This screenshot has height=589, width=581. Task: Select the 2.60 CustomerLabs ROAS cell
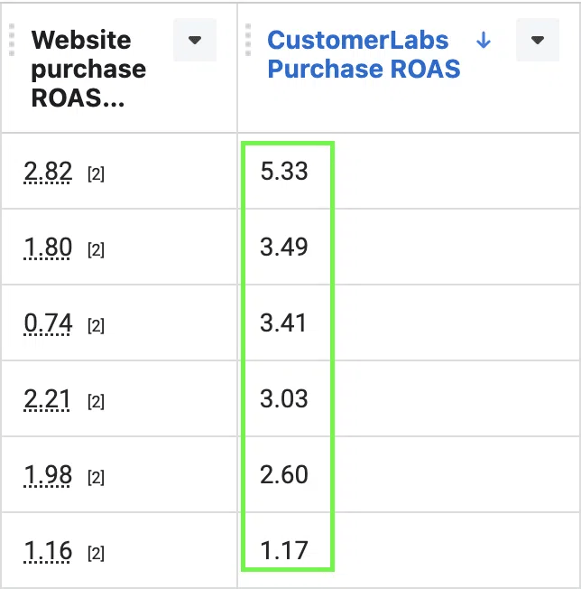(x=284, y=474)
